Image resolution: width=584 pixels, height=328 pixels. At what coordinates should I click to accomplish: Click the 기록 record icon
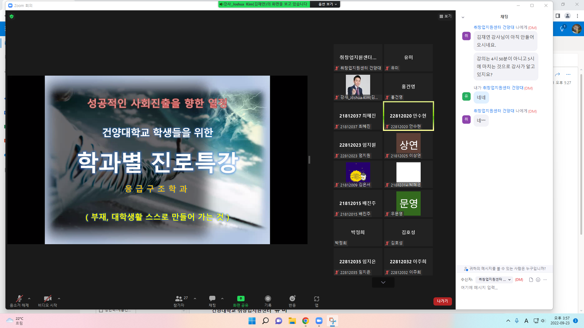268,299
